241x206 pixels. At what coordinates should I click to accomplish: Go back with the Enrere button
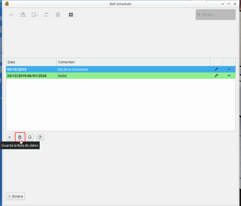[15, 196]
